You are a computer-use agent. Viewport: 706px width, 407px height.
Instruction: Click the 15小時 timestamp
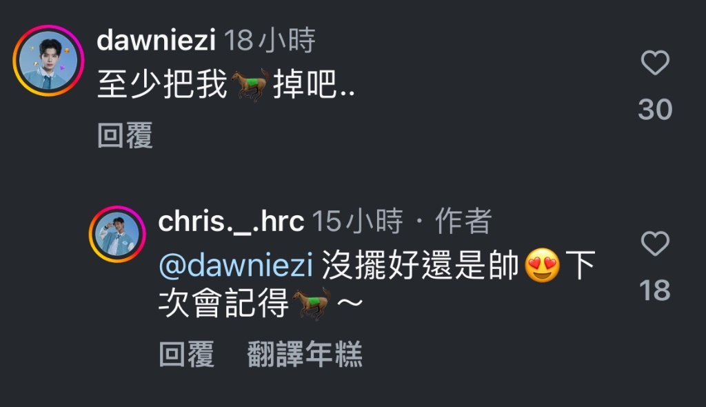358,221
